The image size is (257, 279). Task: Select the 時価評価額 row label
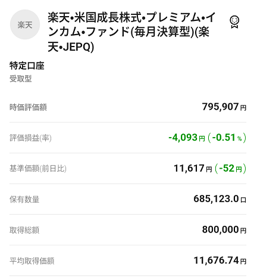28,107
